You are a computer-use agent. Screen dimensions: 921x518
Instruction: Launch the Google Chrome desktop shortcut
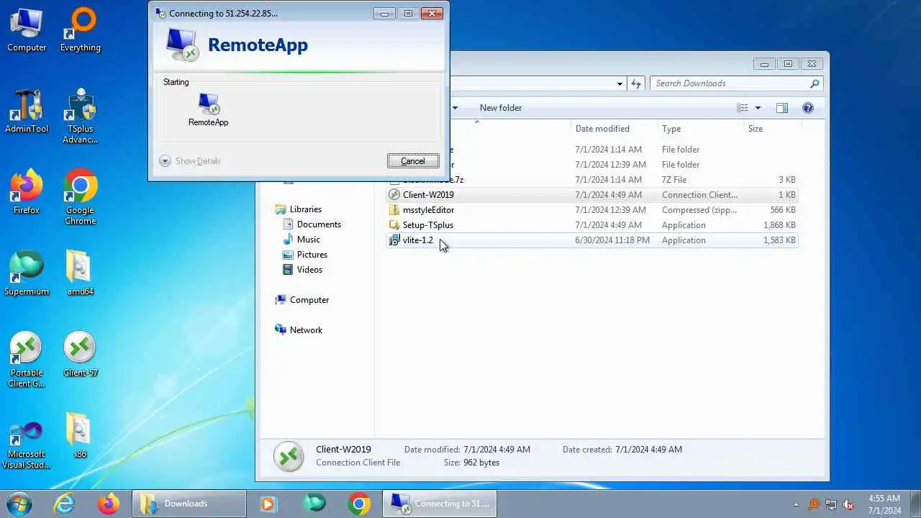80,198
